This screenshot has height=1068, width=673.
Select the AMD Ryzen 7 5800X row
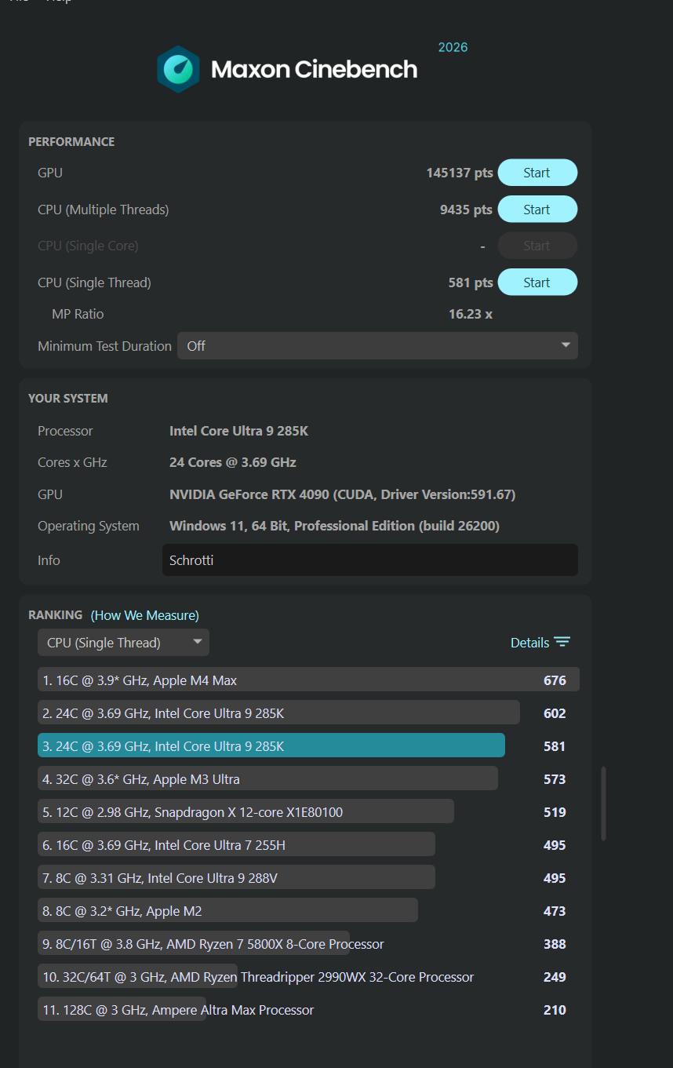coord(308,944)
